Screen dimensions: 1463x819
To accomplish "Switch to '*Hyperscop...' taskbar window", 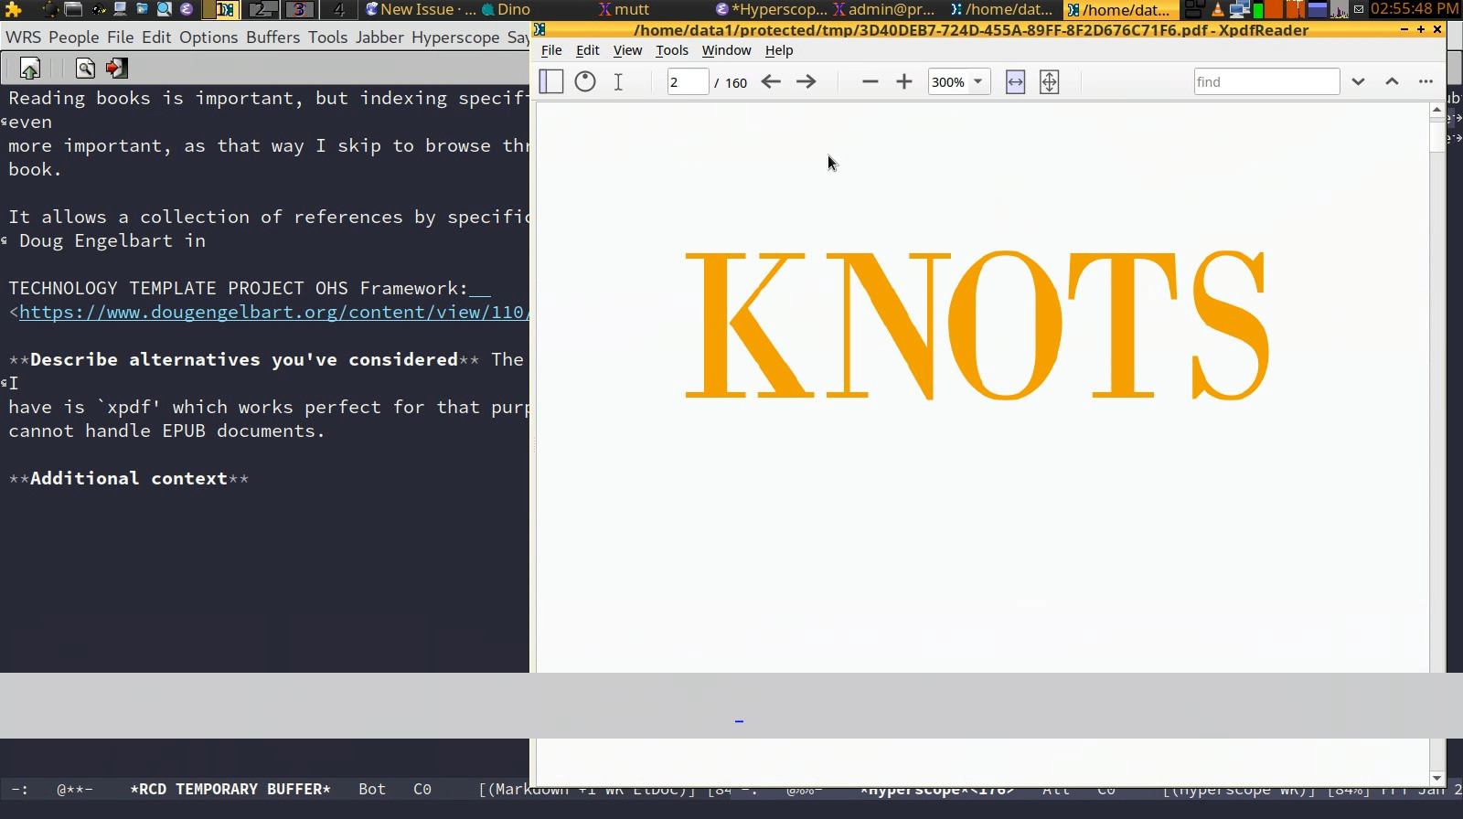I will click(x=771, y=10).
